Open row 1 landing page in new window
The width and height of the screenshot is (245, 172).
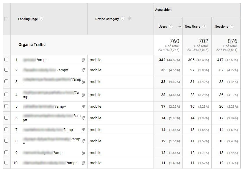[83, 60]
